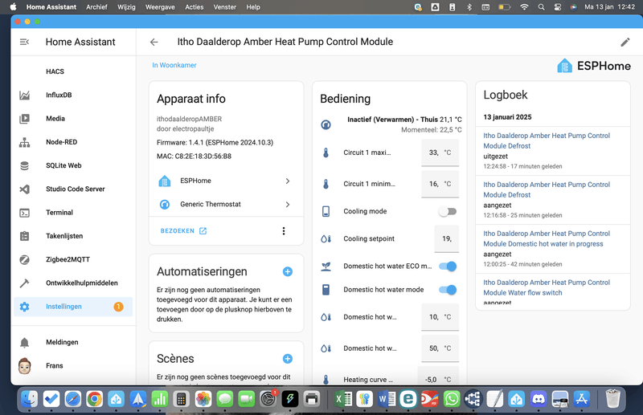Click the ESPHome logo top right
The width and height of the screenshot is (643, 415).
pyautogui.click(x=593, y=66)
